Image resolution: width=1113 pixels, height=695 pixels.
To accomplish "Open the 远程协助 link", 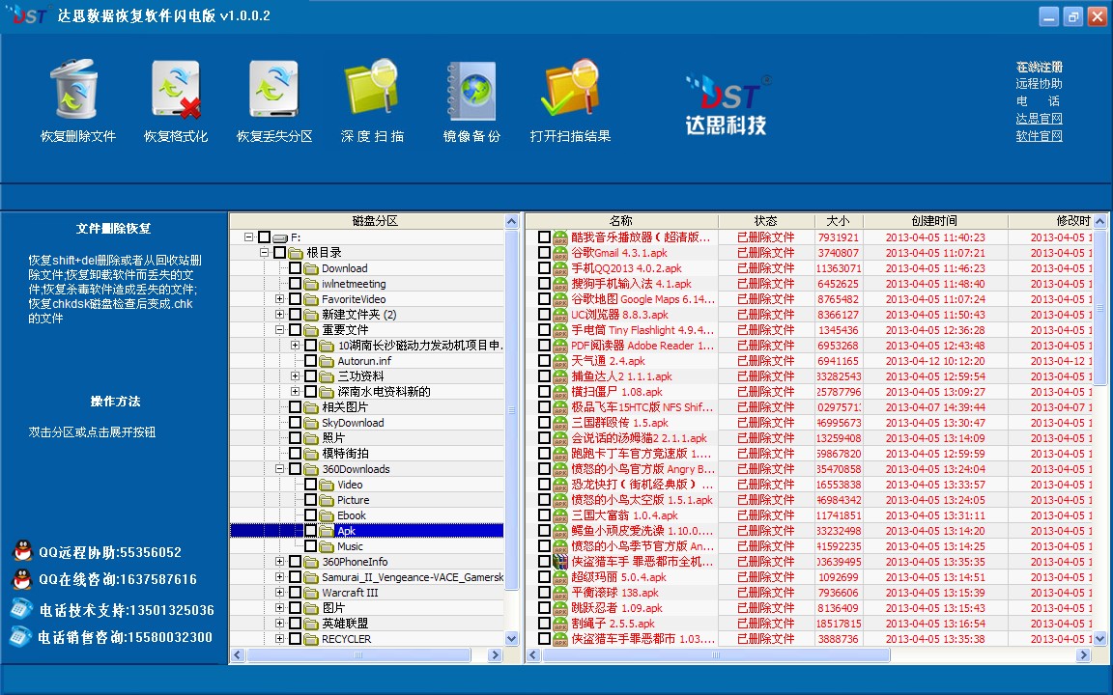I will click(x=1040, y=84).
